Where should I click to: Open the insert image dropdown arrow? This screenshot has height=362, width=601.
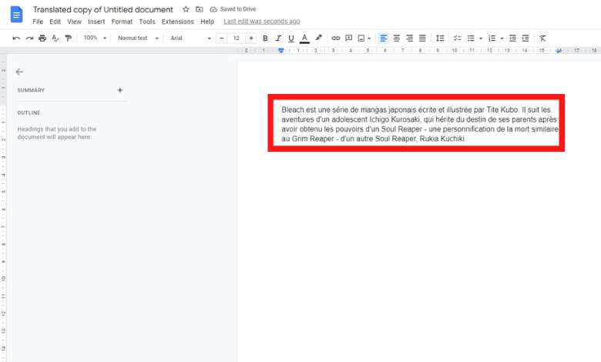pyautogui.click(x=369, y=39)
